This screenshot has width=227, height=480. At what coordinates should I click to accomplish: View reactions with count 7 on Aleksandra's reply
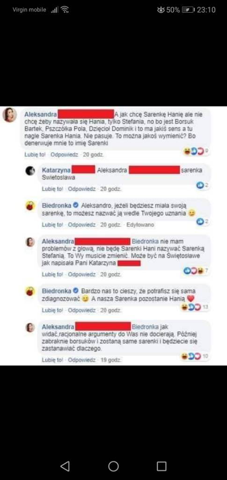pos(196,270)
